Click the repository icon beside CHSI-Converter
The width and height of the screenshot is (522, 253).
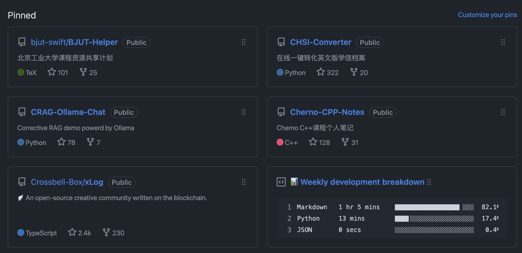(281, 42)
